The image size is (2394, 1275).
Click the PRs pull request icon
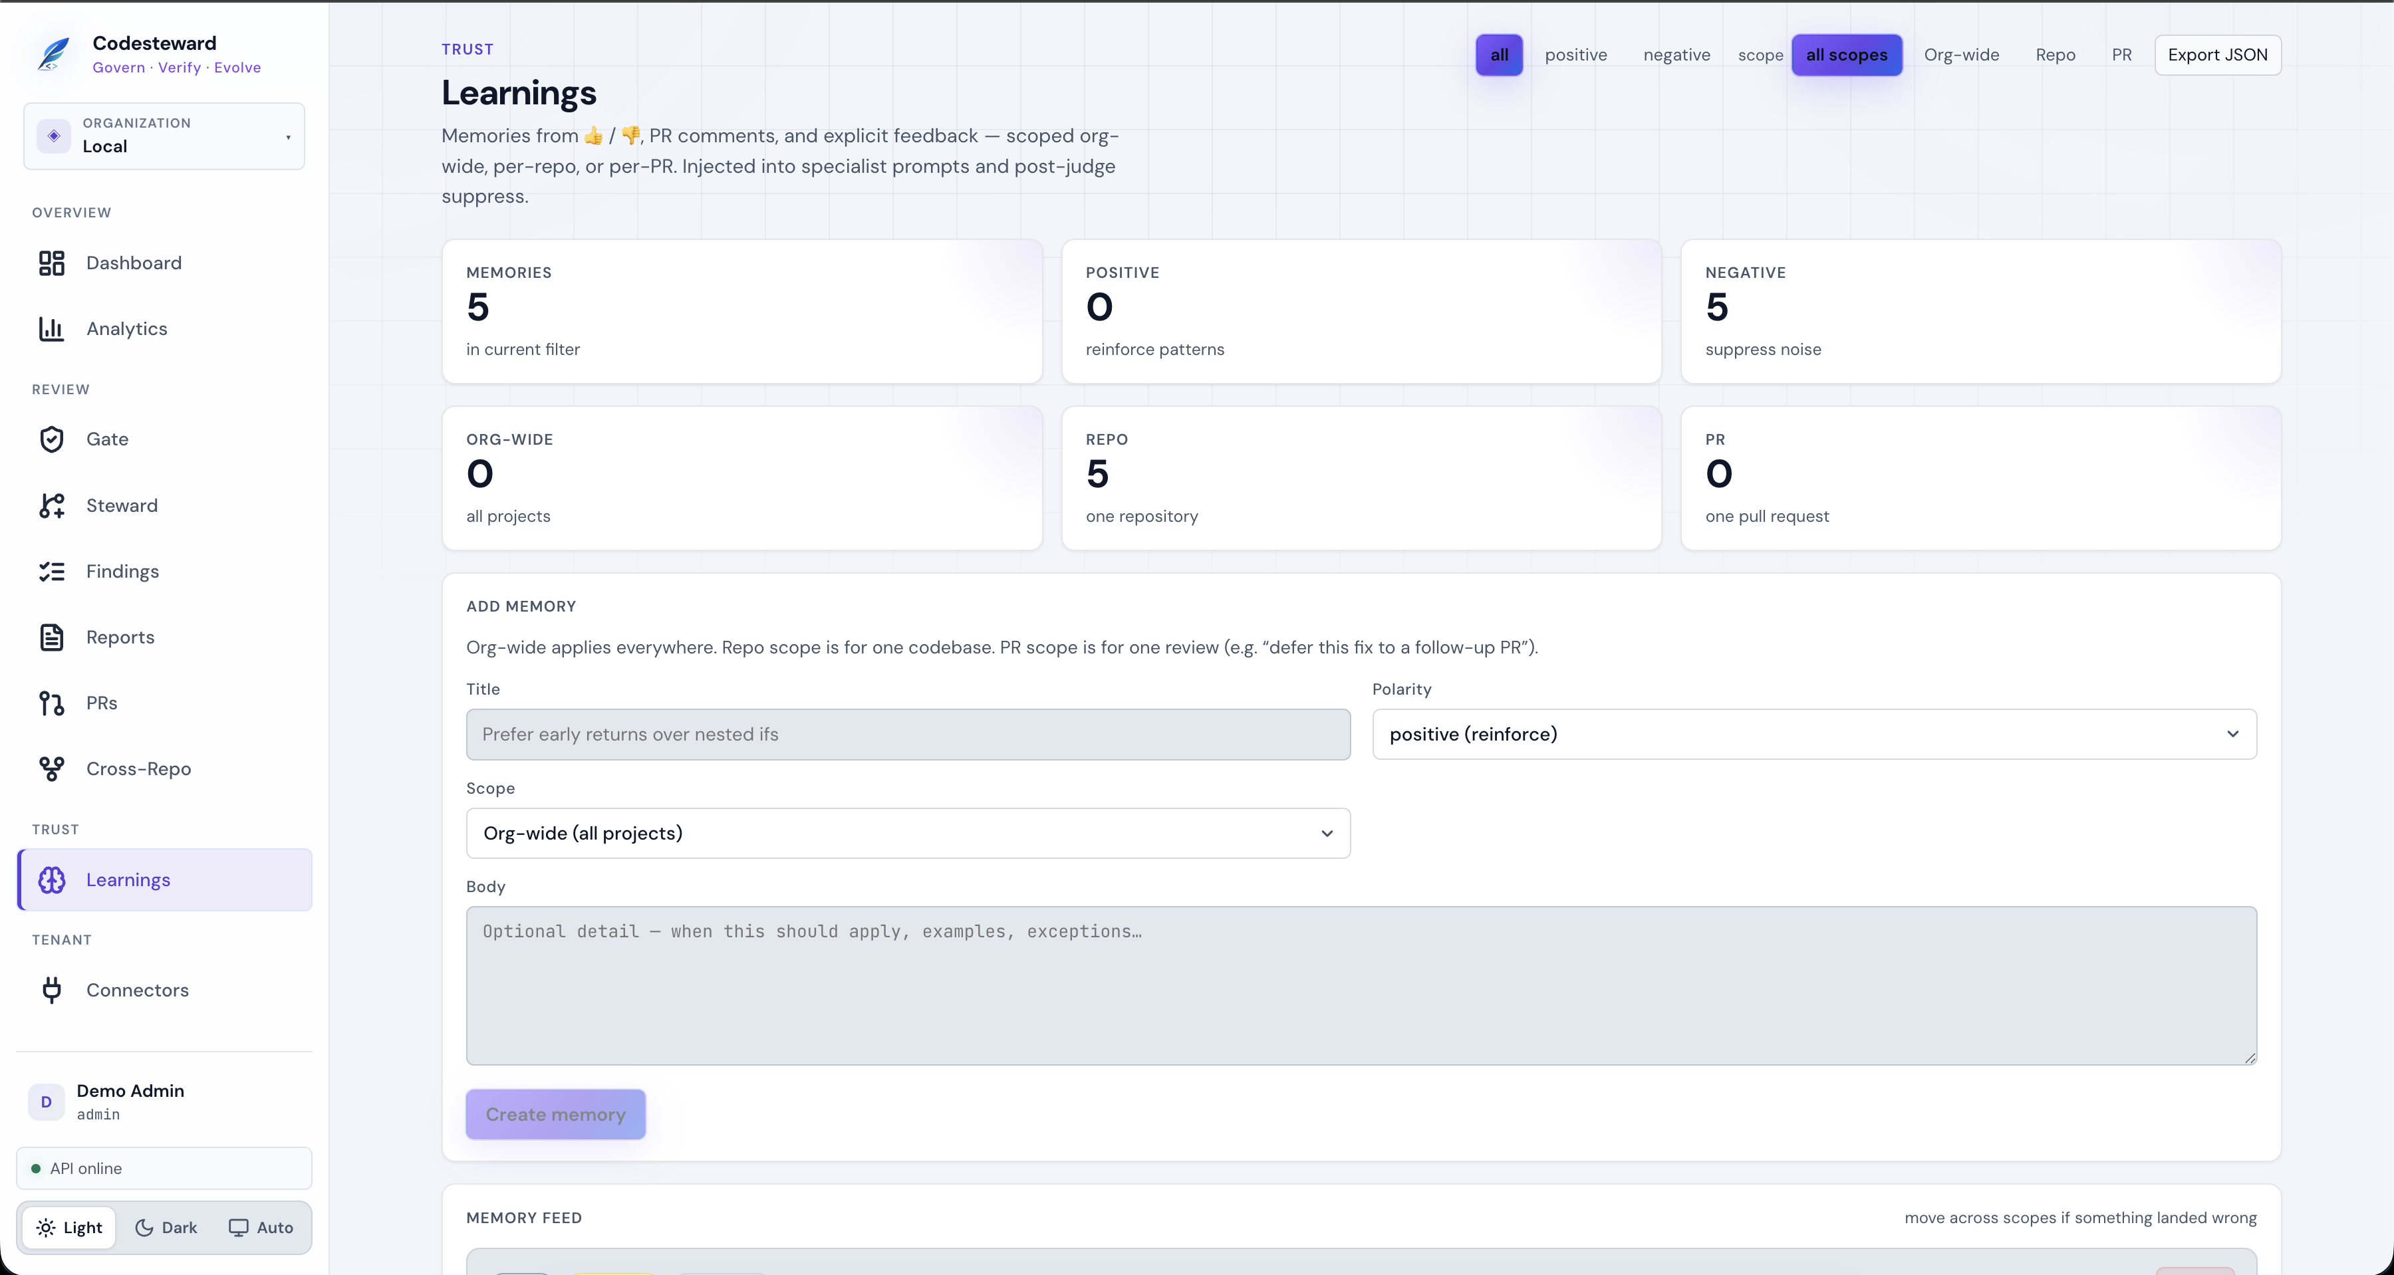[x=52, y=703]
